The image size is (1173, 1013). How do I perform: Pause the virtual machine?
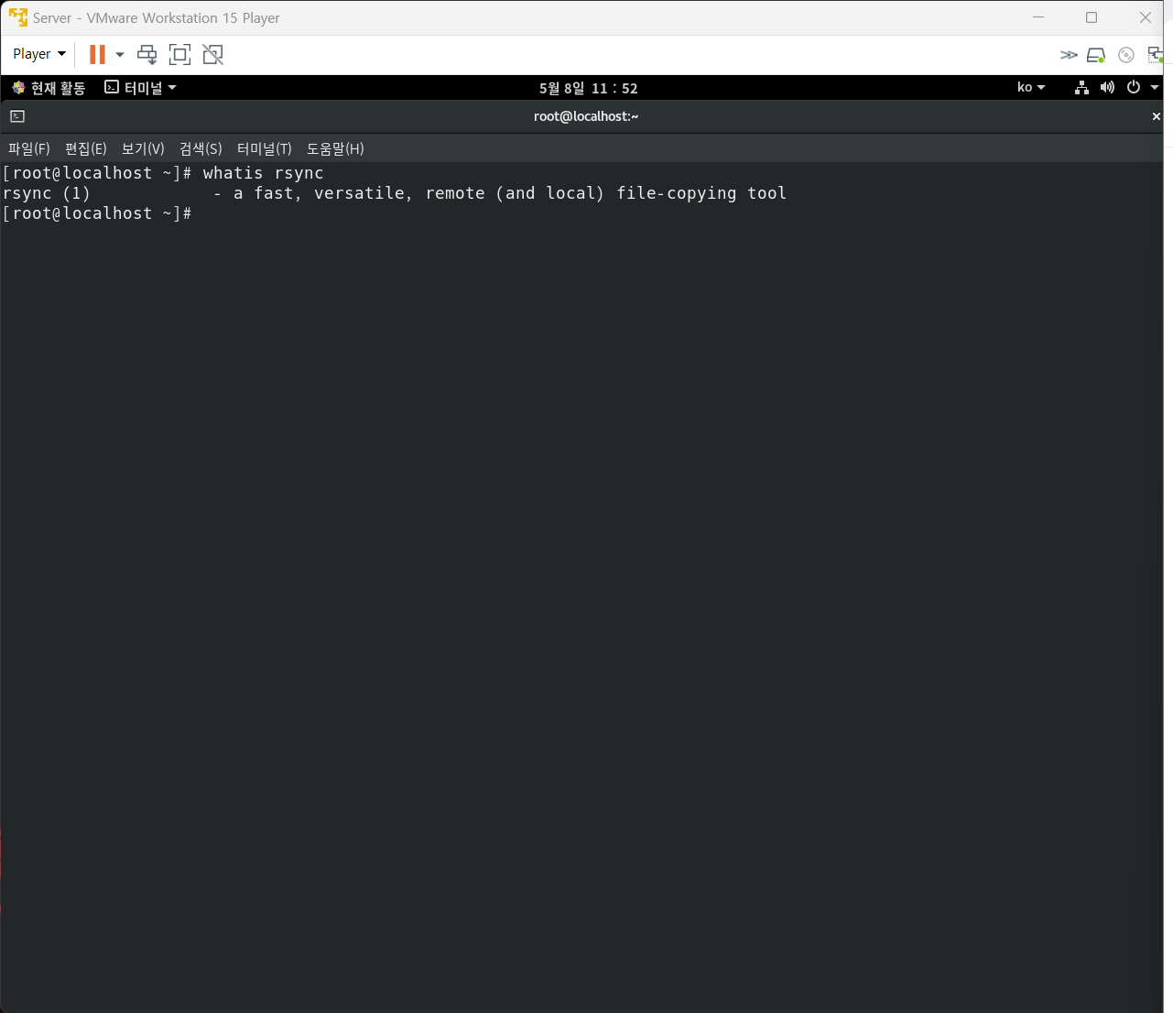[x=97, y=54]
